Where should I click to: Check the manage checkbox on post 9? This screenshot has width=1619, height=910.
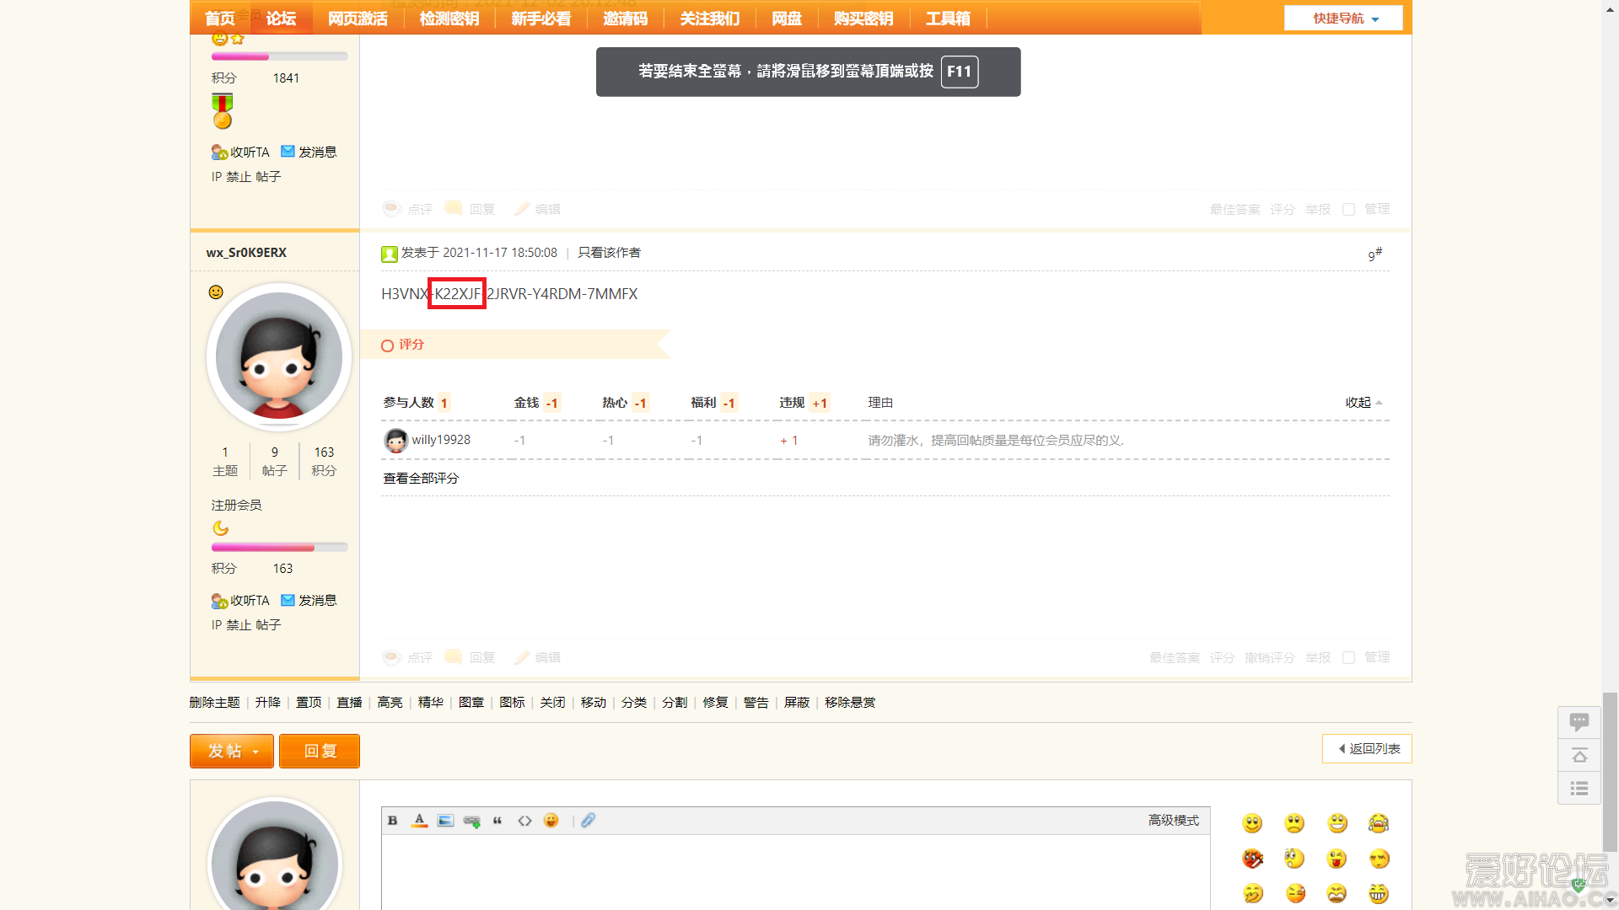coord(1348,658)
